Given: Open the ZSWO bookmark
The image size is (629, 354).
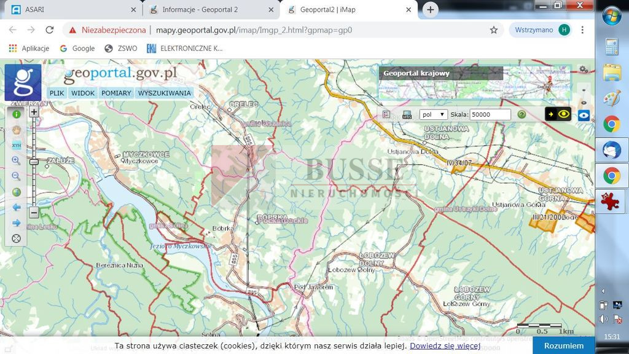Looking at the screenshot, I should click(x=121, y=48).
